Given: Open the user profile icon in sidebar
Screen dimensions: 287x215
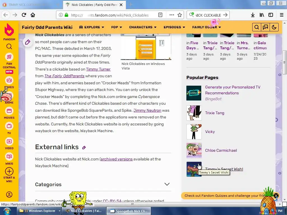Looking at the screenshot, I should point(9,195).
